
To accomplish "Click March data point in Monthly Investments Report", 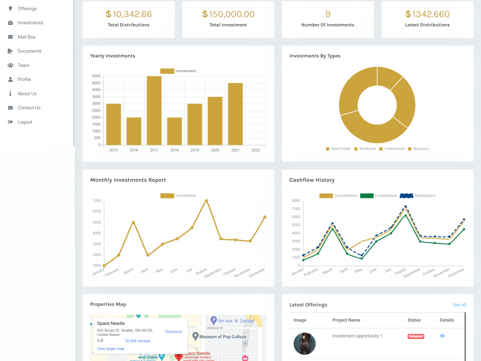I will (x=133, y=222).
